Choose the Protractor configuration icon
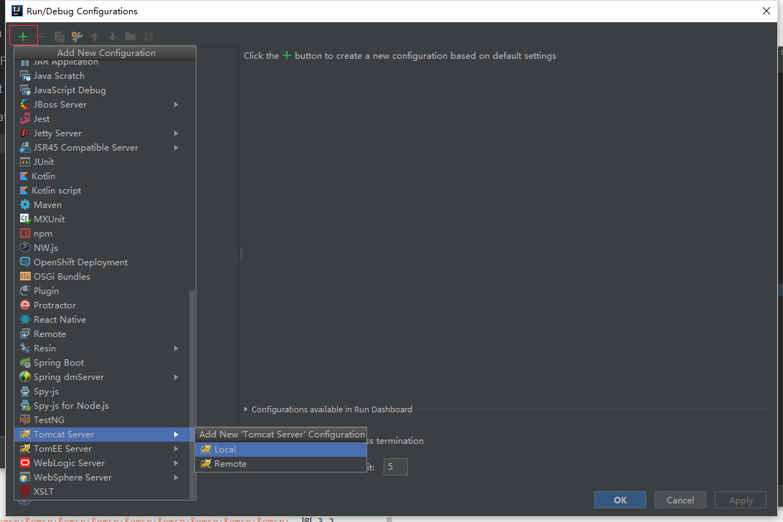The image size is (783, 522). (x=25, y=305)
